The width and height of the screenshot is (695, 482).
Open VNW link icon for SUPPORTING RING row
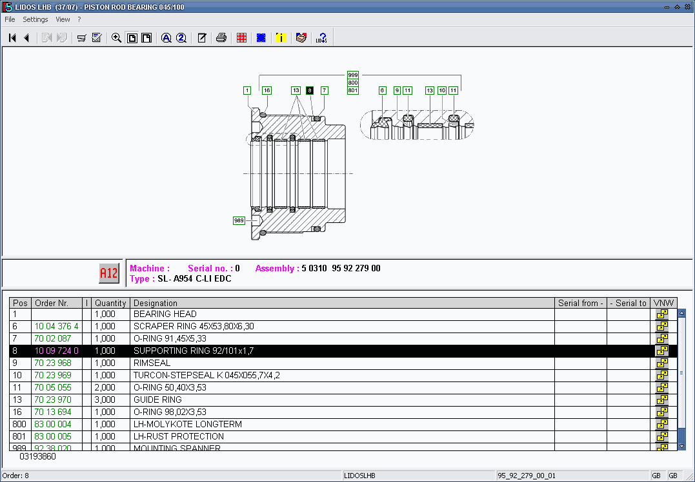click(x=662, y=351)
